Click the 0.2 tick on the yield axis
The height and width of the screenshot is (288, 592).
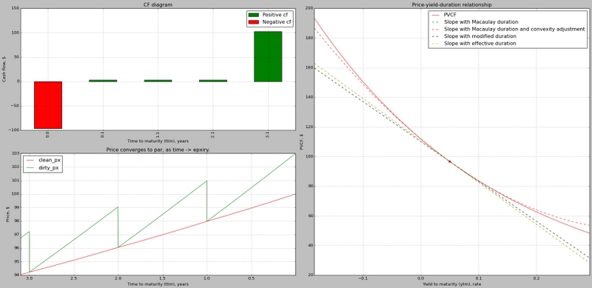point(536,278)
